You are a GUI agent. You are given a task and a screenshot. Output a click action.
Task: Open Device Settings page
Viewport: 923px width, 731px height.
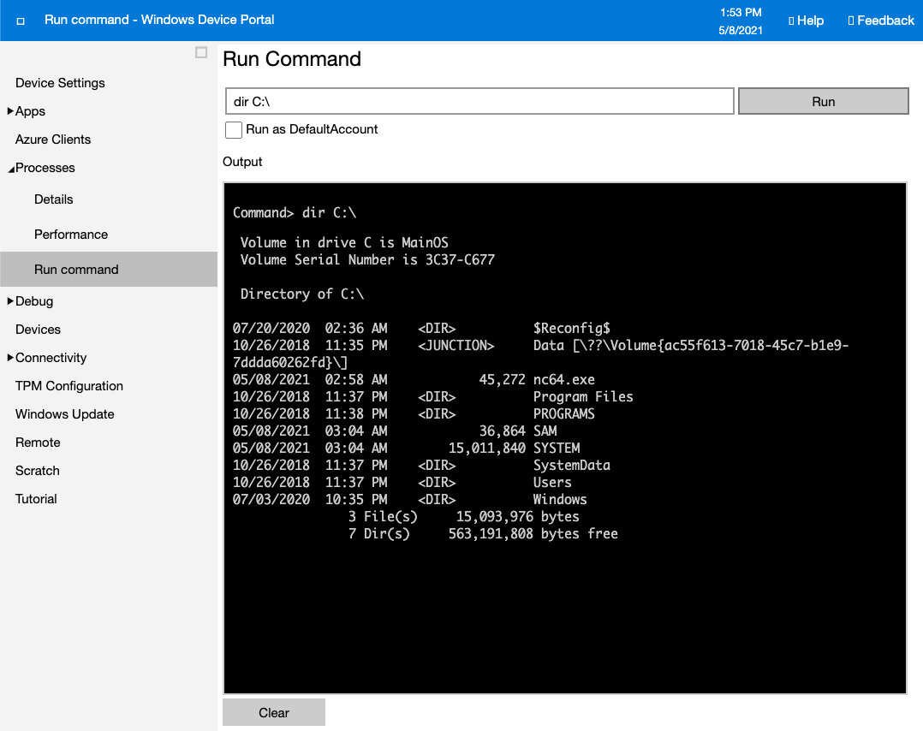pyautogui.click(x=60, y=83)
